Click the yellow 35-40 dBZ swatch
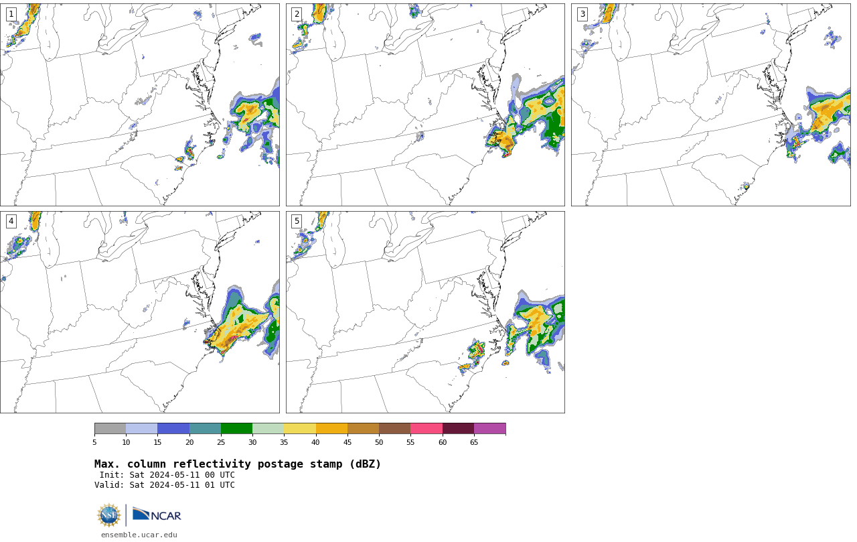Image resolution: width=857 pixels, height=542 pixels. pos(300,429)
